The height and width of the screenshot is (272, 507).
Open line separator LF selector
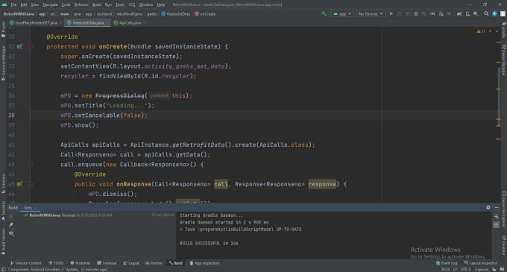[x=456, y=269]
